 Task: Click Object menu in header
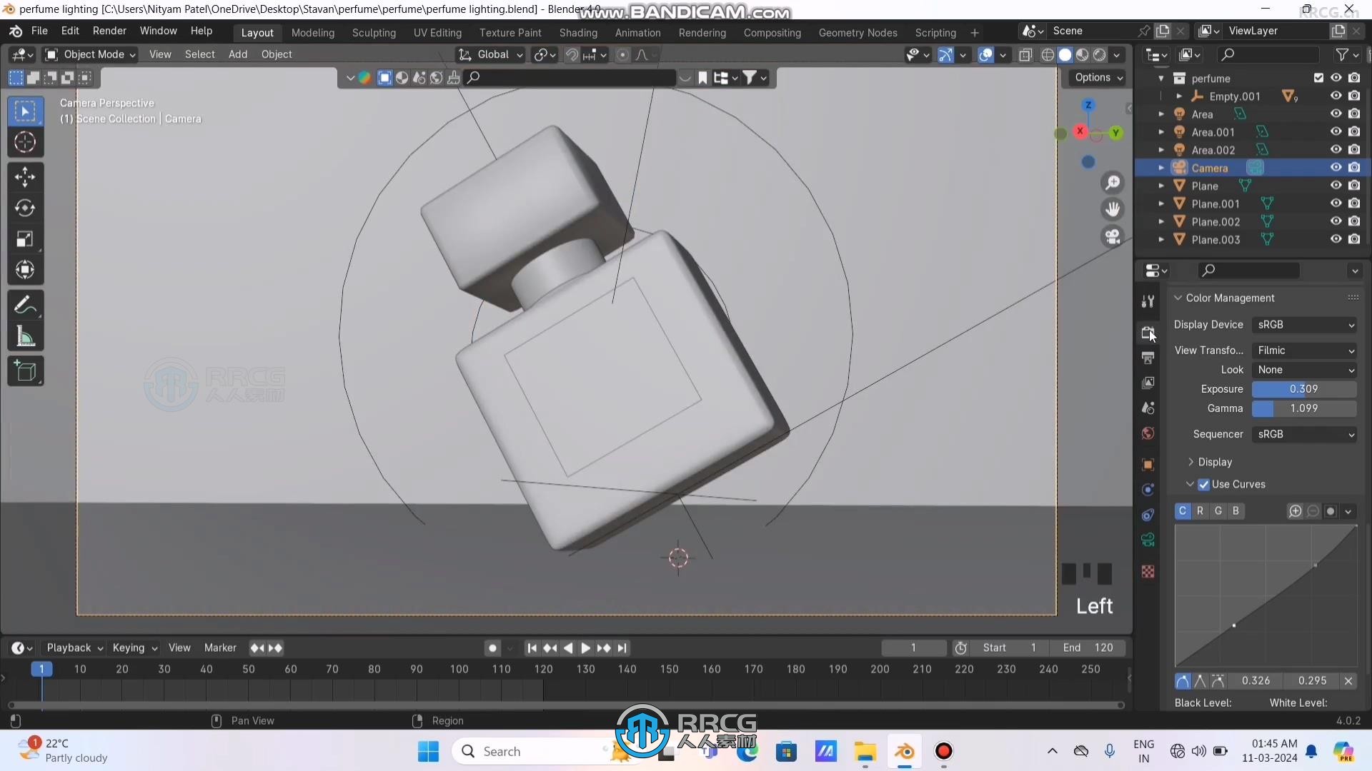pyautogui.click(x=276, y=54)
